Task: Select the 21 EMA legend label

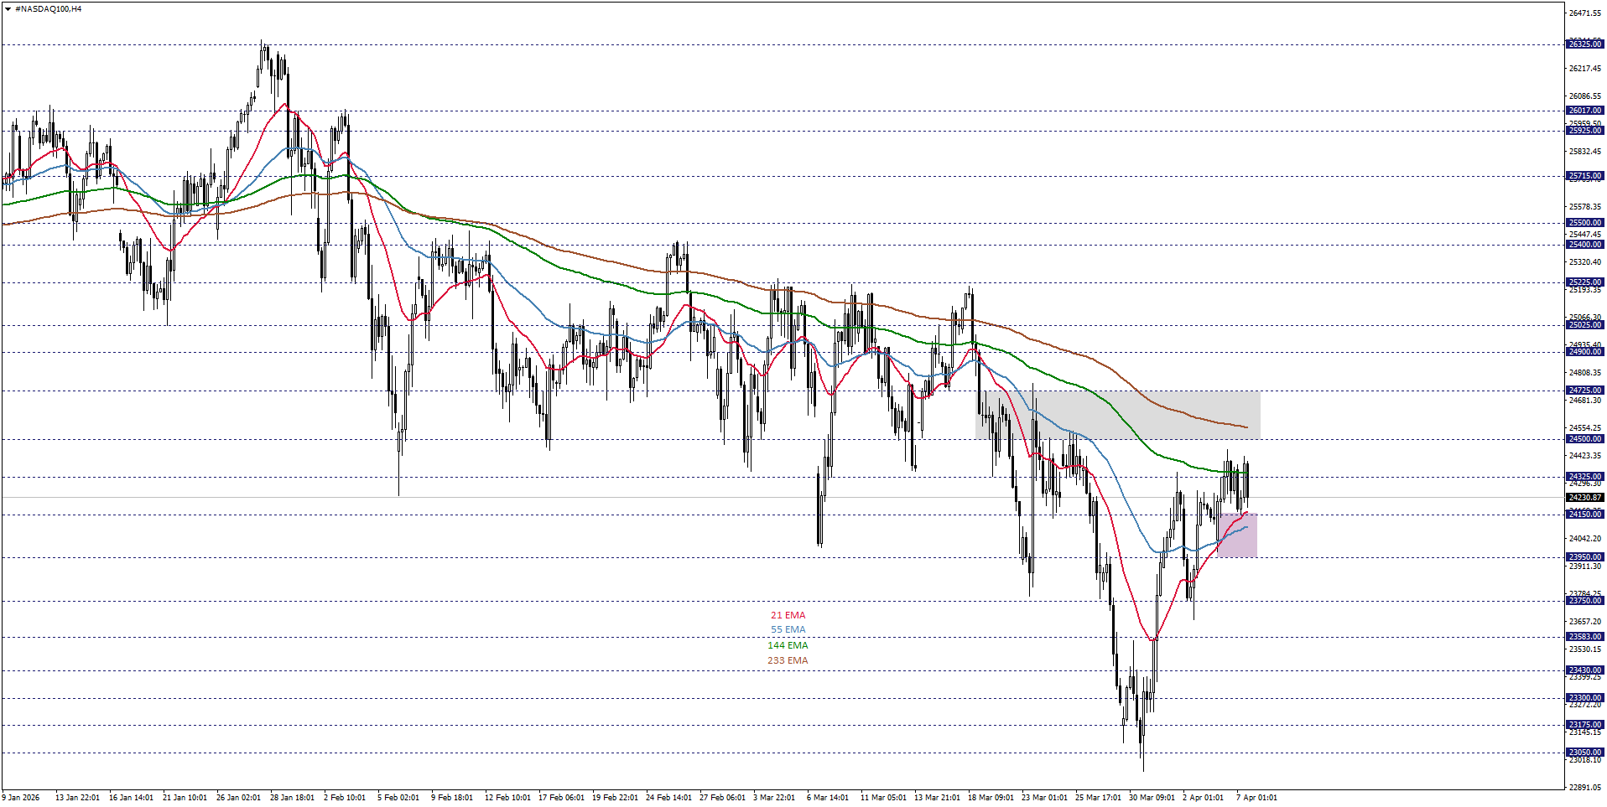Action: [x=787, y=615]
